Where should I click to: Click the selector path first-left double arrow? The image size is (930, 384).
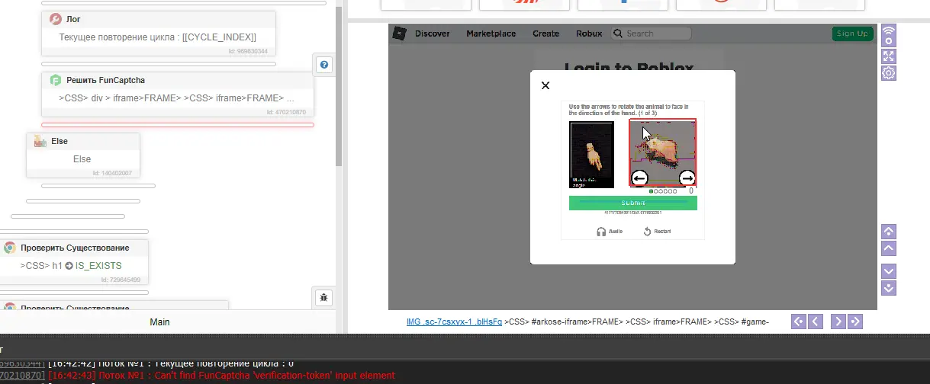799,322
